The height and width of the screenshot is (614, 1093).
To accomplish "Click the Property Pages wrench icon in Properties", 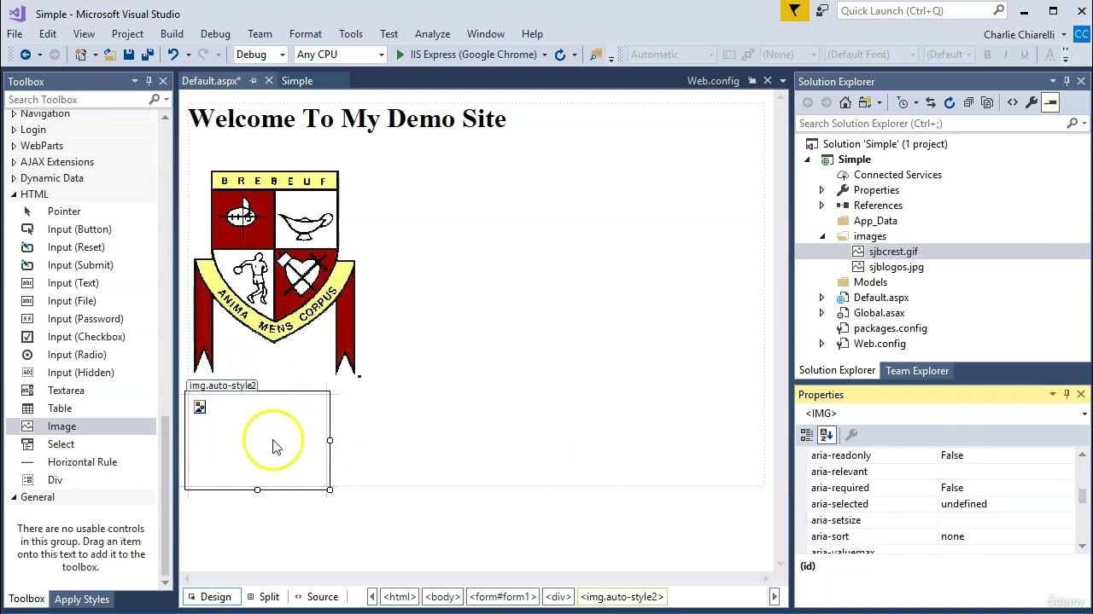I will (x=851, y=435).
